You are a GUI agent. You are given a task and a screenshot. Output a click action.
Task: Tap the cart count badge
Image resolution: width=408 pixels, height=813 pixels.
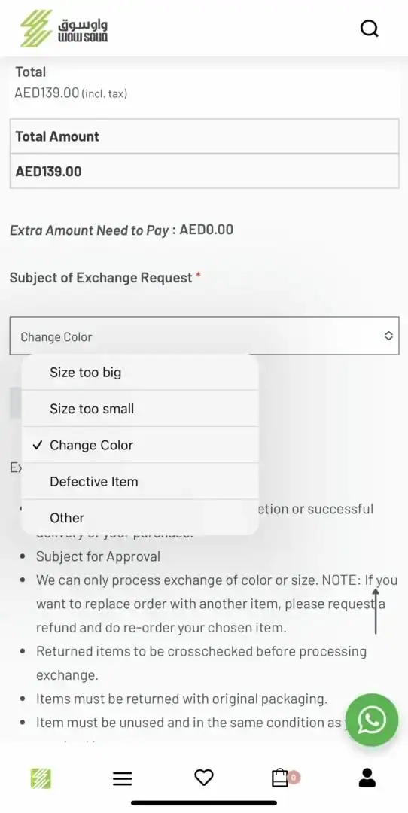[x=294, y=777]
